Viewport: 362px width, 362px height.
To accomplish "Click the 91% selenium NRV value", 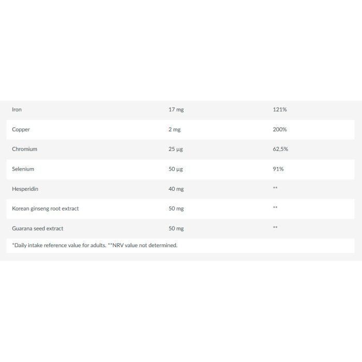I will [278, 169].
